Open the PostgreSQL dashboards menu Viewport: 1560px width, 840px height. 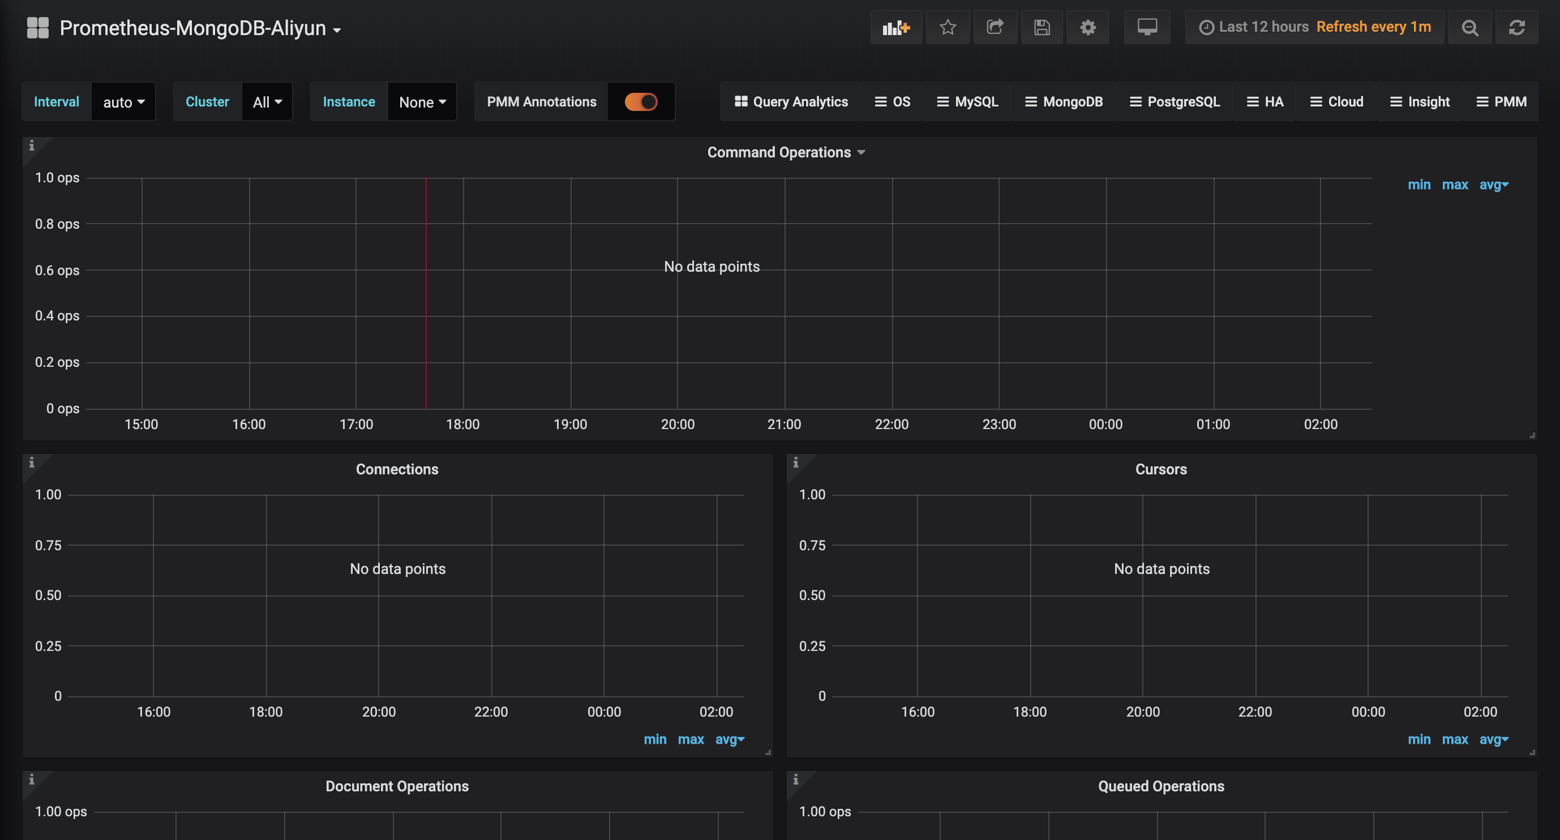pos(1174,102)
